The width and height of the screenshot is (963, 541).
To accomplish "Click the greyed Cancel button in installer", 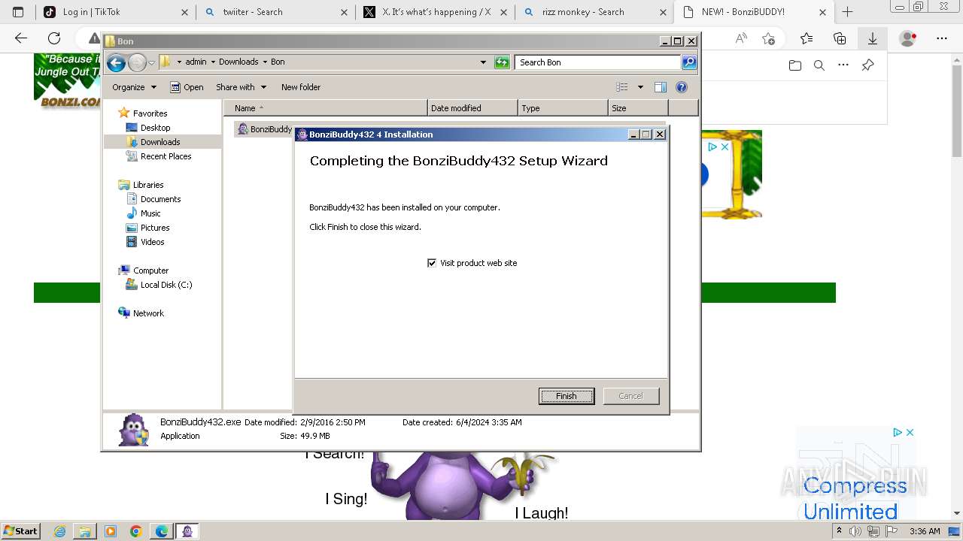I will pos(630,396).
